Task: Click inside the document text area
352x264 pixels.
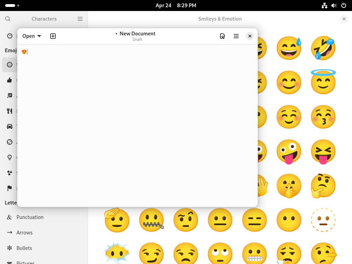Action: (137, 125)
